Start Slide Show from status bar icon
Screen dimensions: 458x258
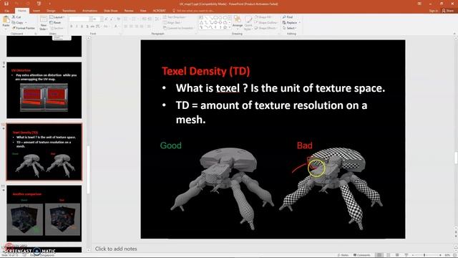click(406, 255)
